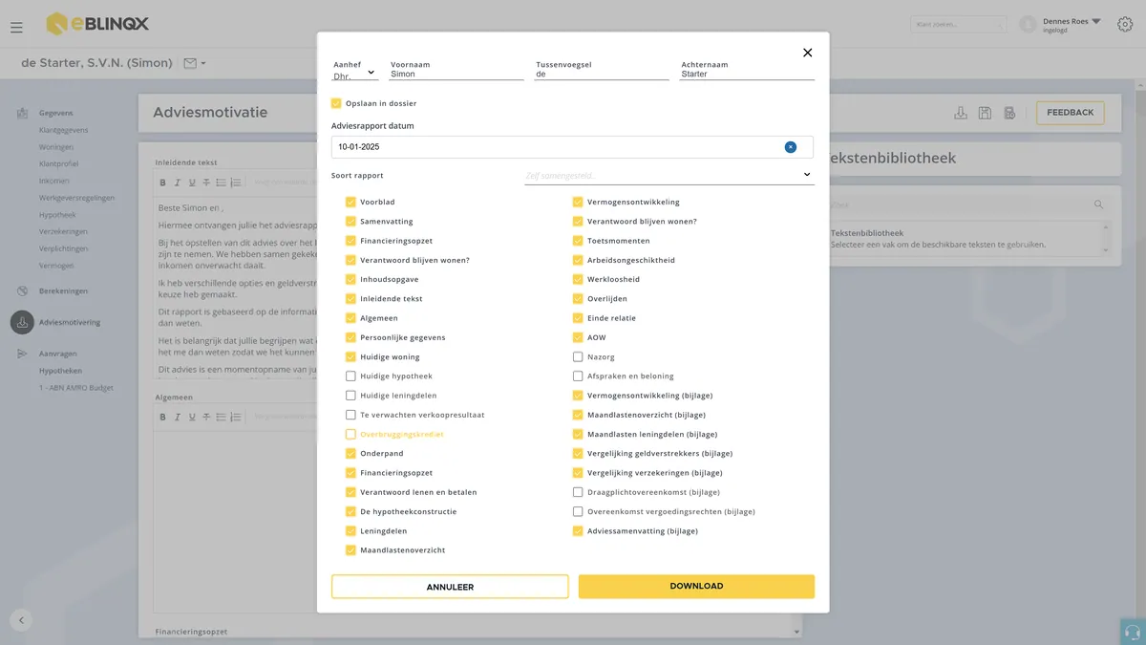Clear the Adviesrapport datum with the blue X
1146x645 pixels.
coord(791,147)
